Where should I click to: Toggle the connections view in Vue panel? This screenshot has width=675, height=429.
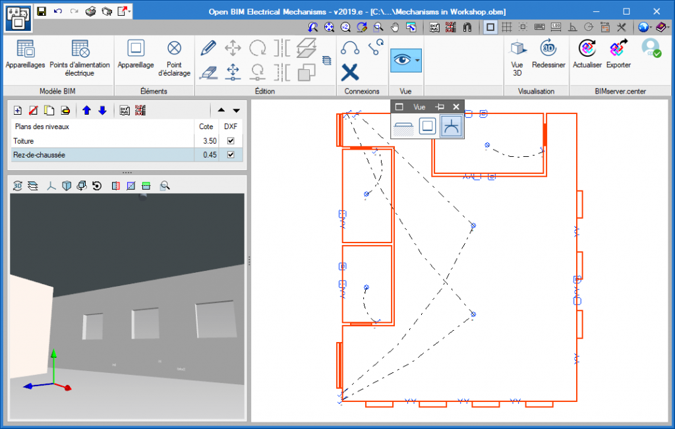[x=451, y=126]
